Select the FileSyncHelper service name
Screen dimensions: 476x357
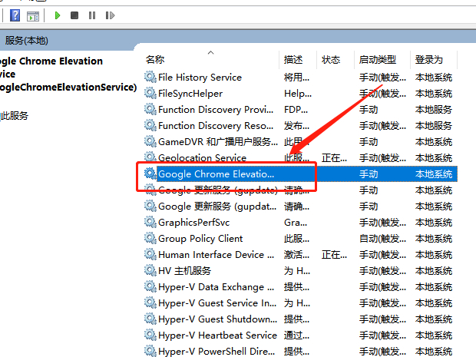click(190, 94)
